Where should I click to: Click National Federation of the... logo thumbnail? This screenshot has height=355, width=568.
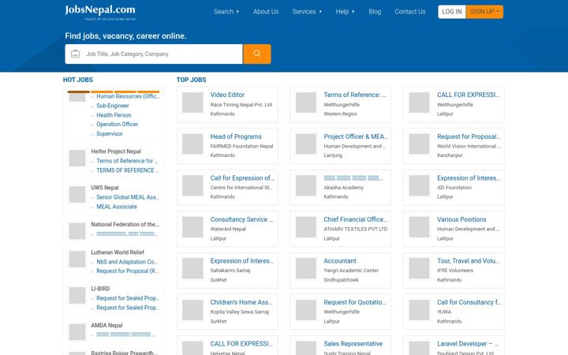point(77,231)
